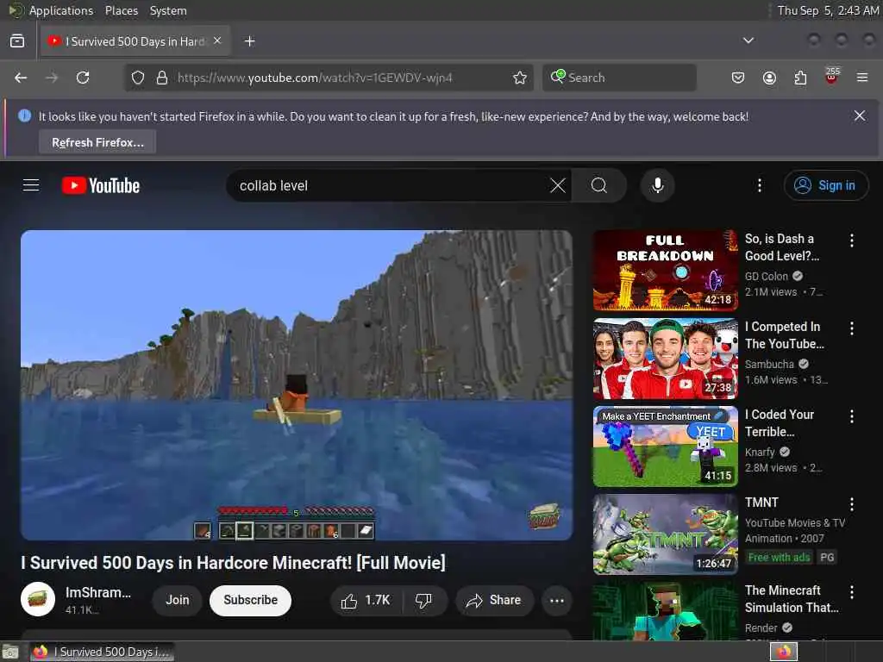
Task: Click the Refresh Firefox button
Action: pyautogui.click(x=97, y=142)
